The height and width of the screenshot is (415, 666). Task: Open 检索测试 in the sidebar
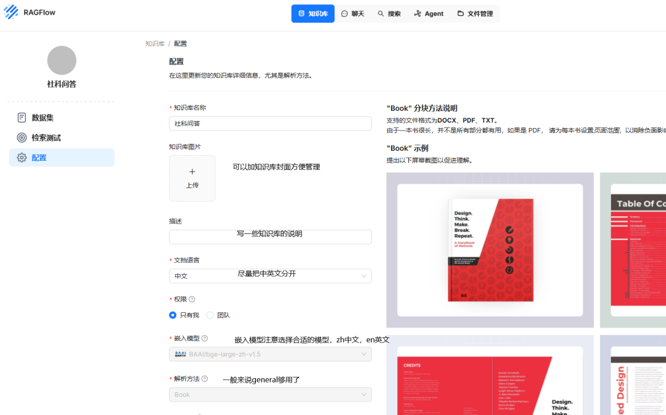tap(46, 138)
